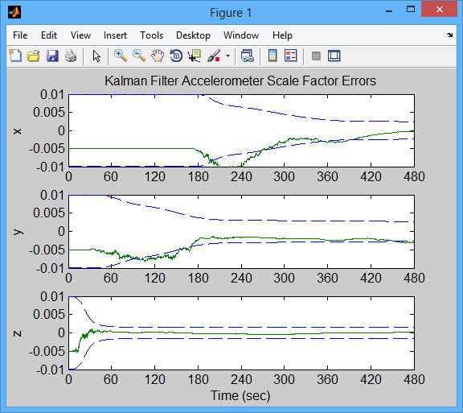Open the Insert menu
The height and width of the screenshot is (413, 463).
(x=115, y=35)
